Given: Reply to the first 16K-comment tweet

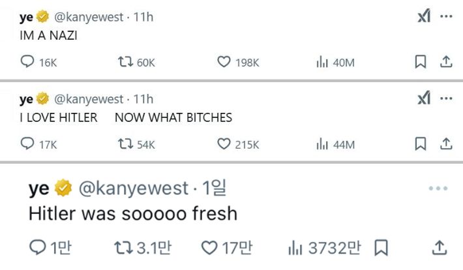Looking at the screenshot, I should [27, 62].
